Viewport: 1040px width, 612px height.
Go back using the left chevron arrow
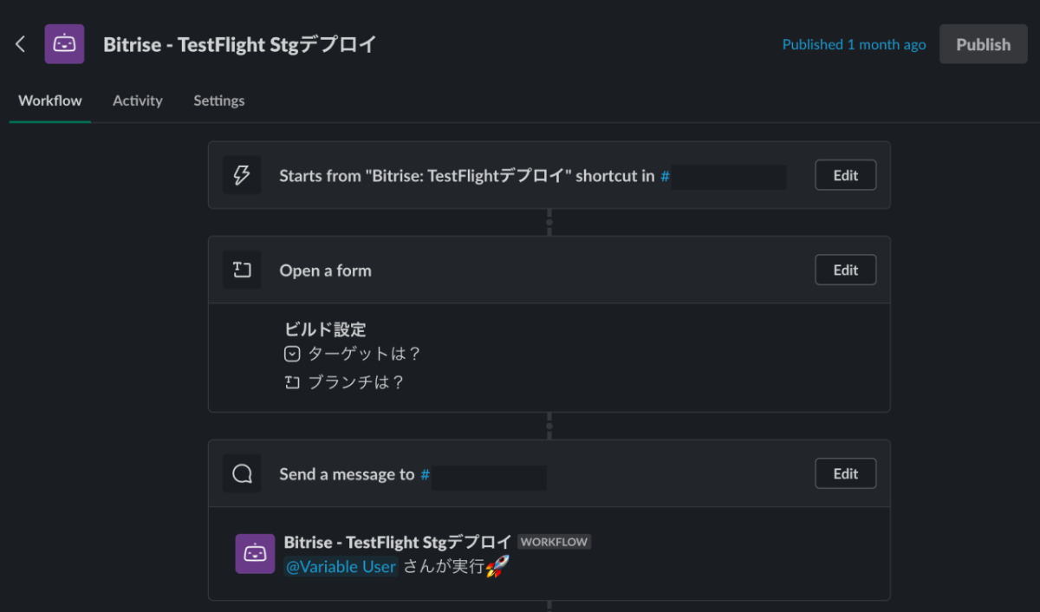click(x=21, y=44)
